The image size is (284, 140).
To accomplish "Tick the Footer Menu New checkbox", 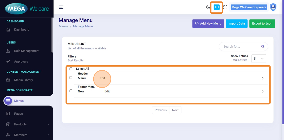I will [71, 91].
